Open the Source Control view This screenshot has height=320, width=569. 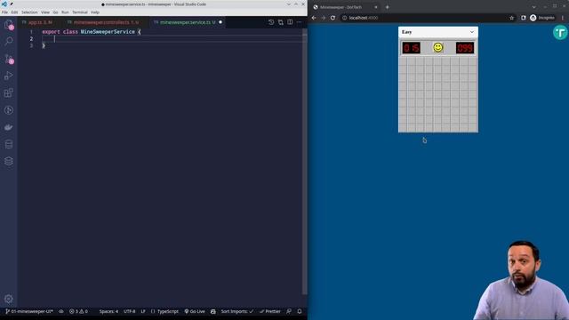(9, 59)
